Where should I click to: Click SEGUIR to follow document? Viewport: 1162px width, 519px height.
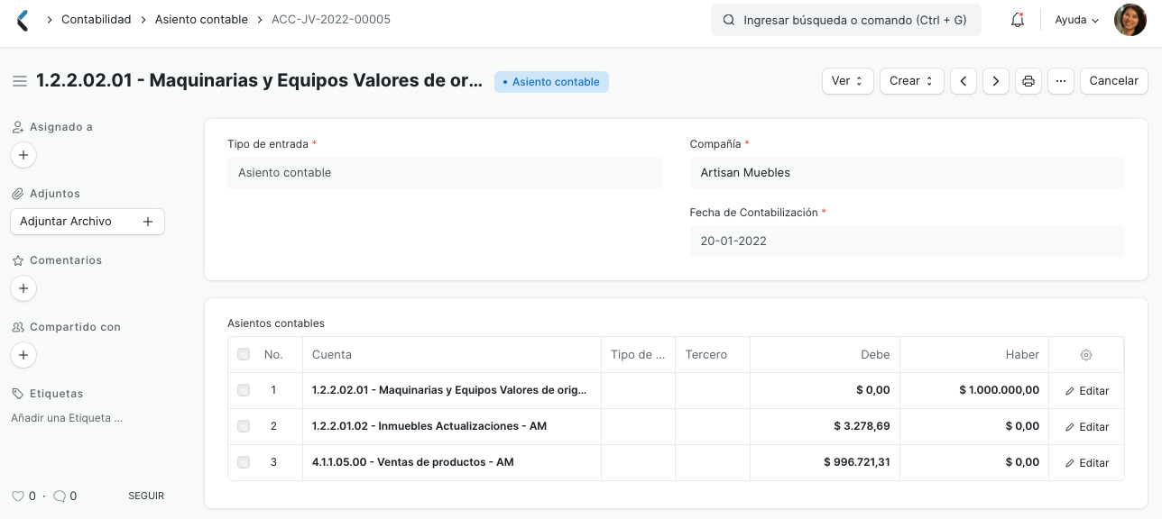(x=146, y=496)
